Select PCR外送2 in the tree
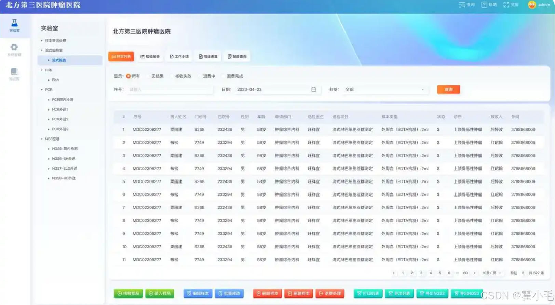 (60, 119)
